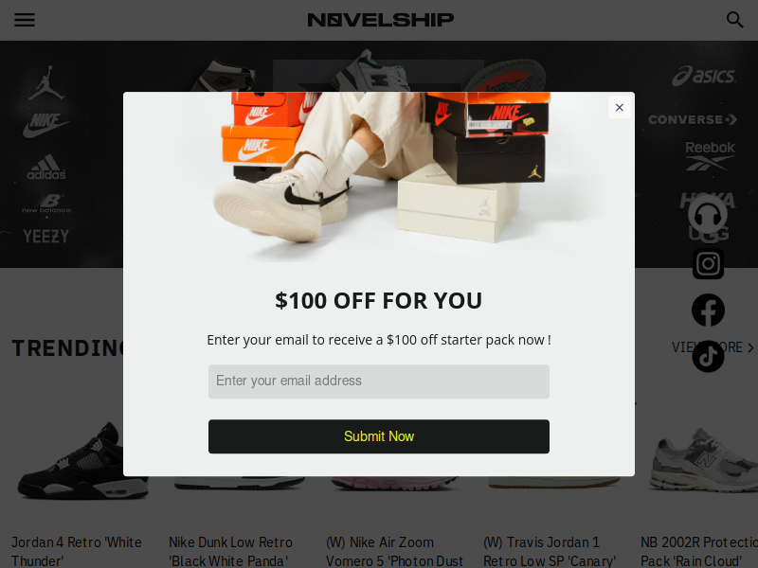Click the Submit Now button
Viewport: 758px width, 568px height.
pos(379,436)
